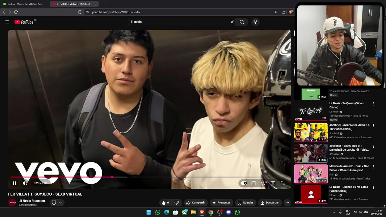The width and height of the screenshot is (386, 217).
Task: Open options menu for Cuando Tu No Estás
Action: pos(373,187)
